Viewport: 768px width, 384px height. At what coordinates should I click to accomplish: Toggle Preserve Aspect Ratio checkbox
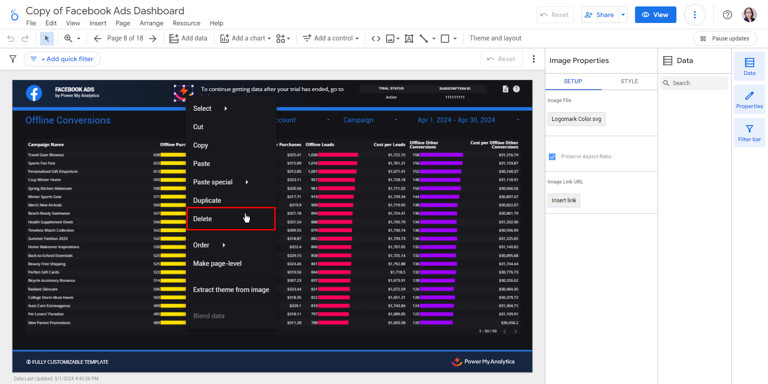tap(552, 157)
